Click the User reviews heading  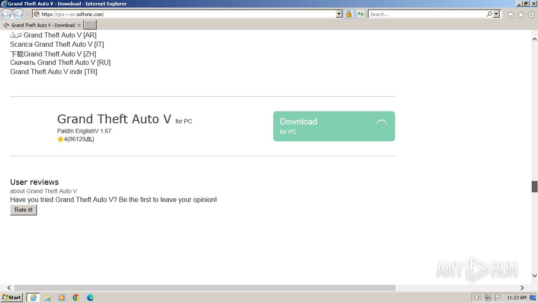coord(34,182)
